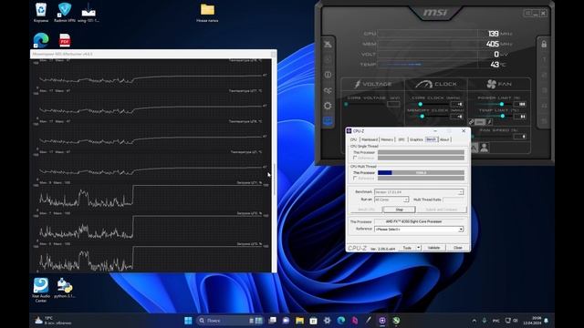584x328 pixels.
Task: Switch to the Mainboard tab in CPU-Z
Action: (x=370, y=139)
